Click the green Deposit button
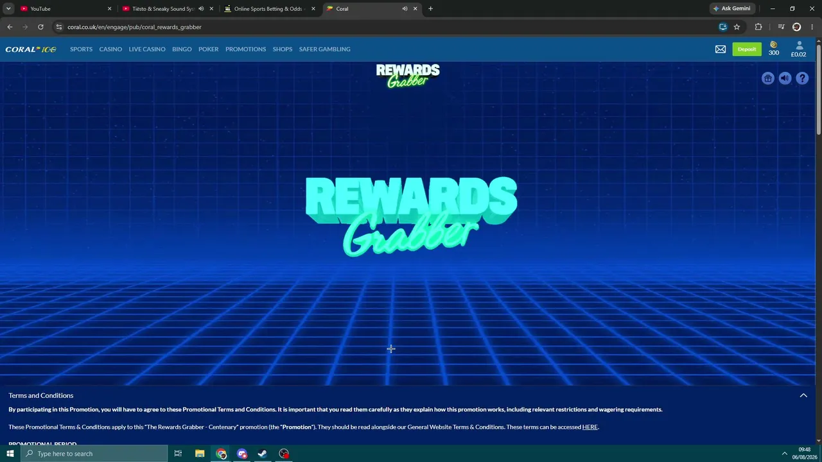The image size is (822, 462). 747,49
